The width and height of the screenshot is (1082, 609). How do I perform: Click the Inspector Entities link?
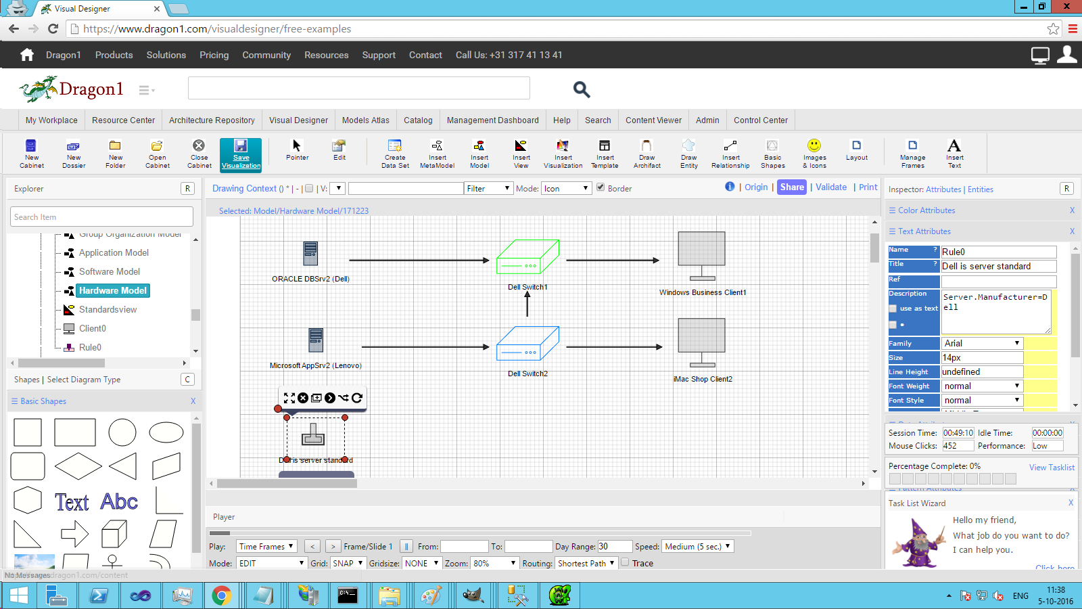coord(981,189)
